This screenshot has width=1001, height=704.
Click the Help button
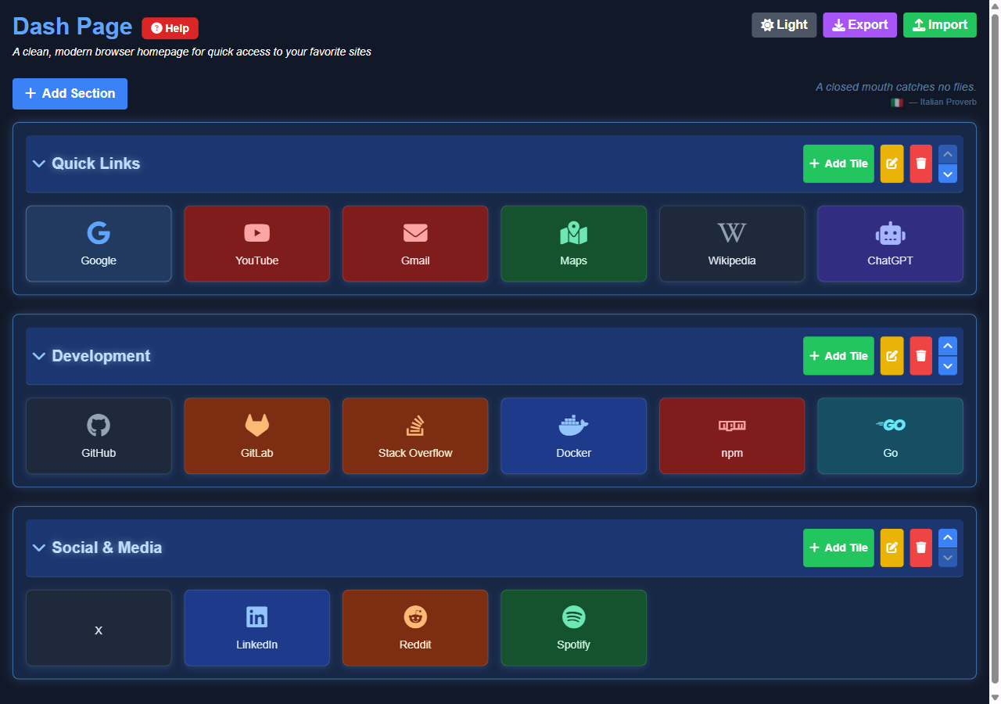[170, 28]
